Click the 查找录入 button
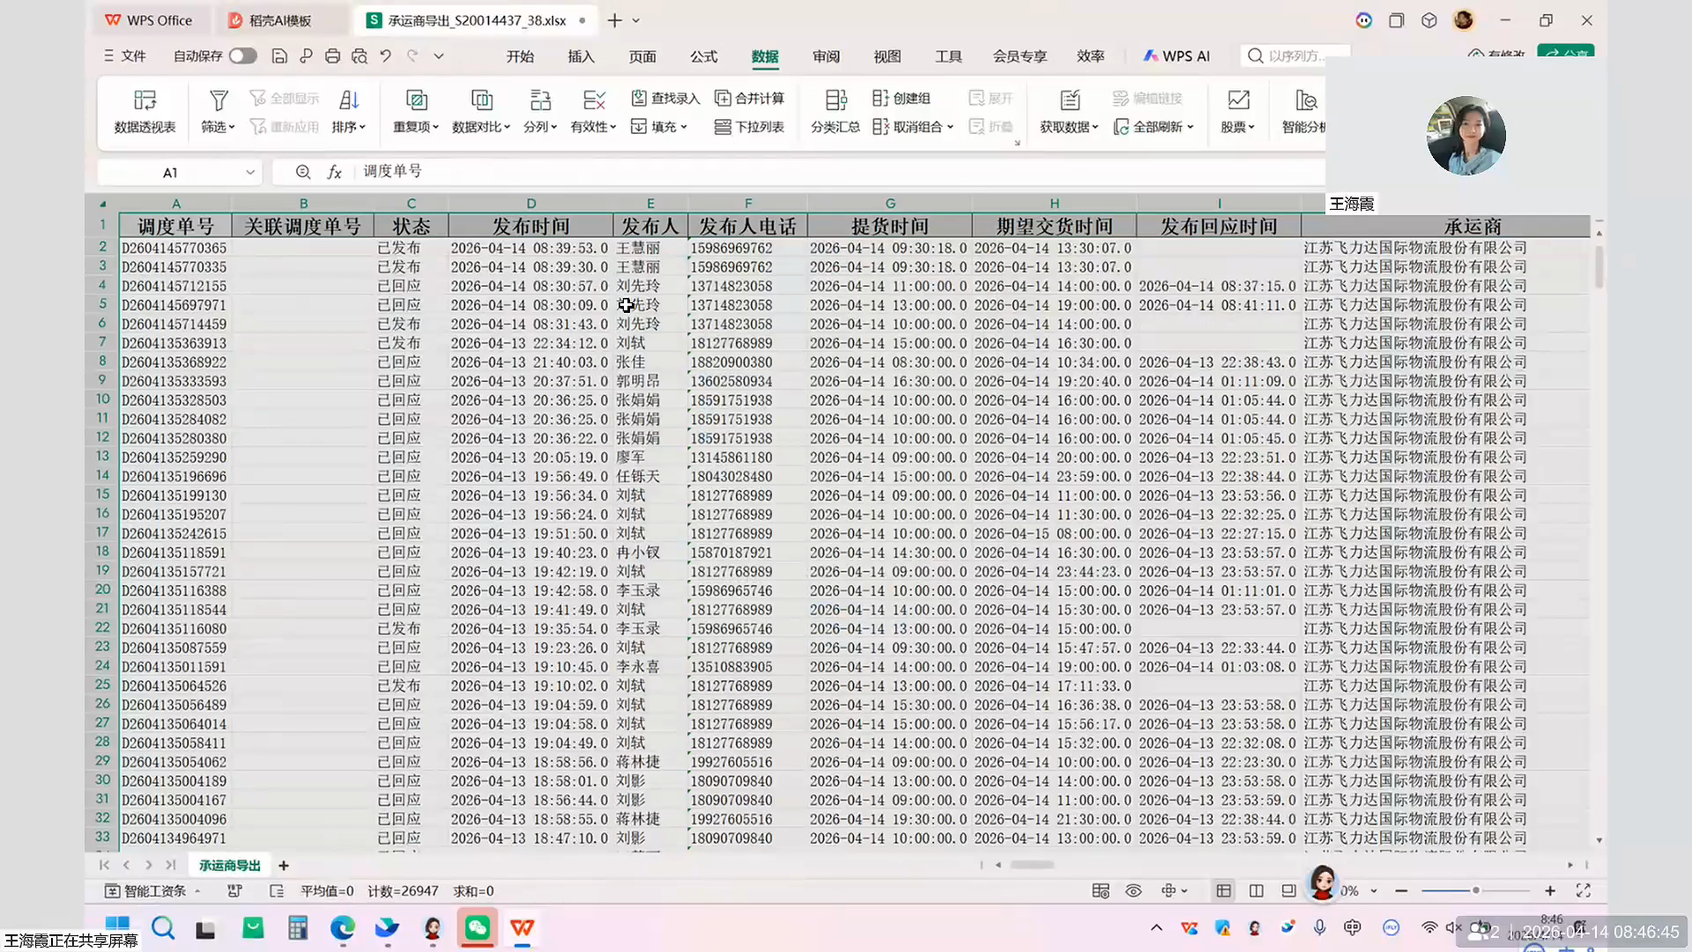The width and height of the screenshot is (1692, 952). [665, 99]
